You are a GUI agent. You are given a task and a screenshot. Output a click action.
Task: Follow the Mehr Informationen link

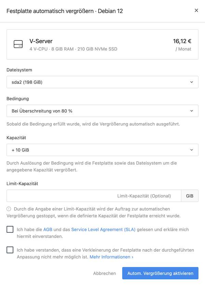[111, 257]
